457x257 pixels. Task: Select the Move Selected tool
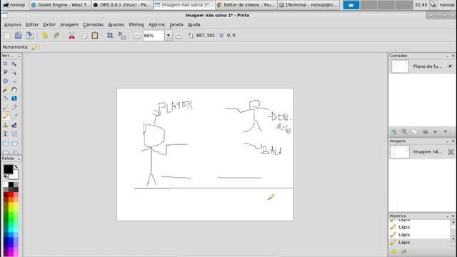point(14,64)
